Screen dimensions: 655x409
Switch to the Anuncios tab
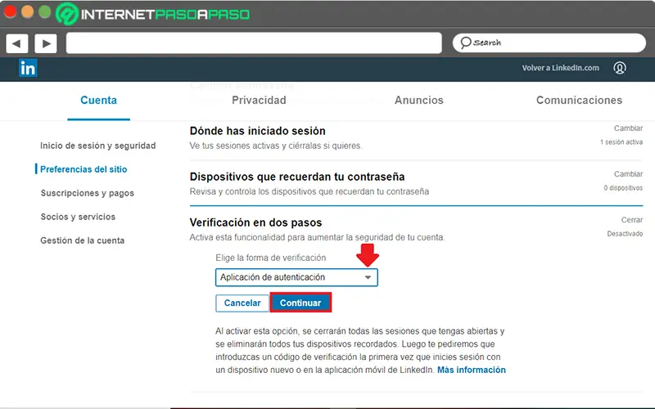(419, 100)
